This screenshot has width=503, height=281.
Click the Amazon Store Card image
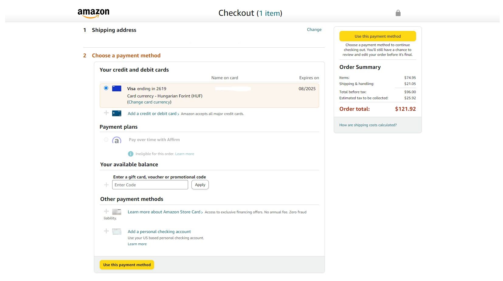[x=117, y=212]
